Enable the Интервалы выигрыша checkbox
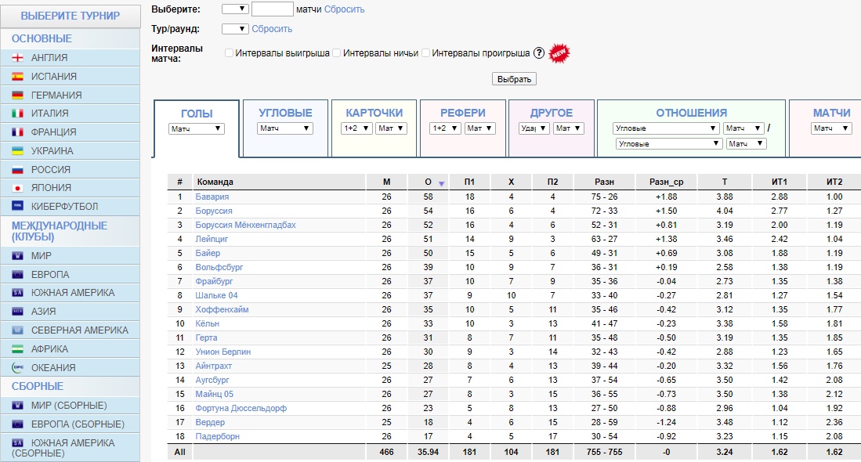 [x=230, y=53]
